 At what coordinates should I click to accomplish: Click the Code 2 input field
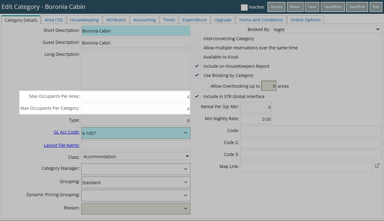pos(310,143)
